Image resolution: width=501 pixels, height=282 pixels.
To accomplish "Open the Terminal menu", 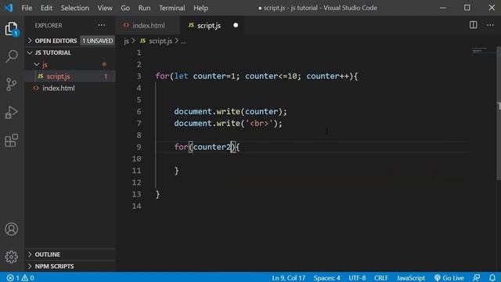I will (172, 8).
